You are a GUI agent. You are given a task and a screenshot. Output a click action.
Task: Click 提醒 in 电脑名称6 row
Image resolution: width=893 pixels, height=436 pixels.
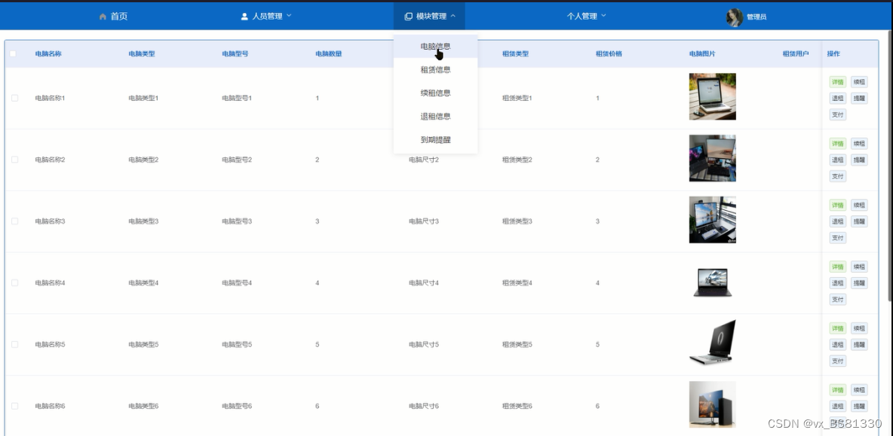(859, 406)
